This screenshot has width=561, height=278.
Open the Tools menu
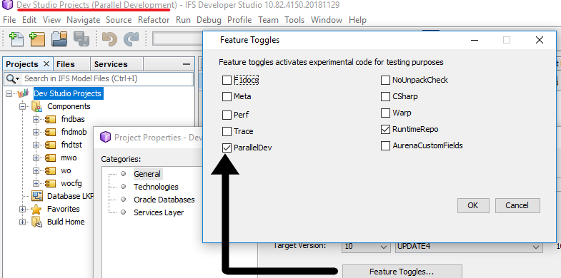point(294,20)
